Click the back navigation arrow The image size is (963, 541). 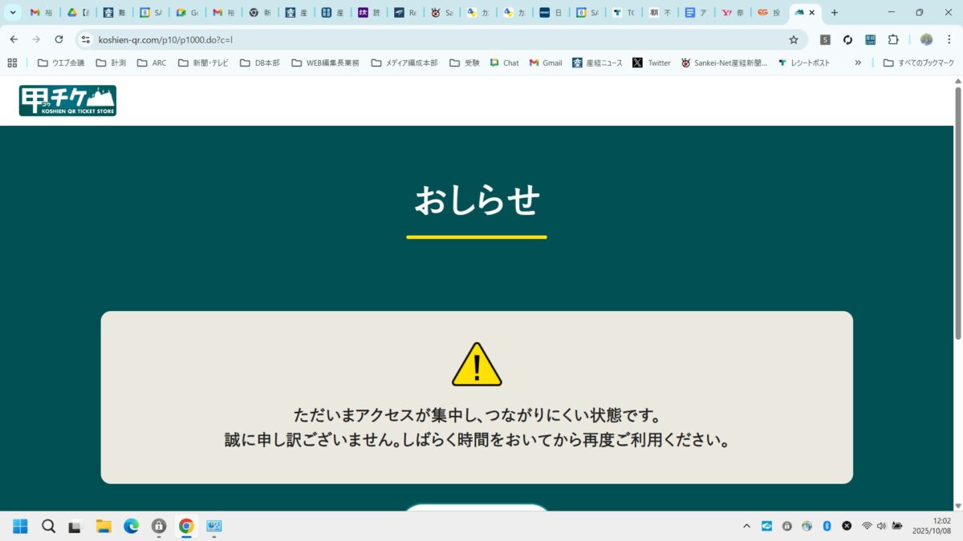14,39
